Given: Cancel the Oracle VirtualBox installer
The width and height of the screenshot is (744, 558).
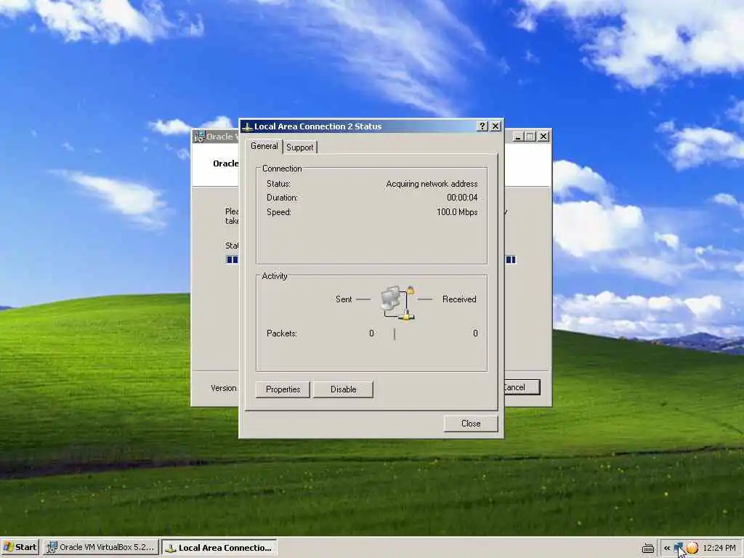Looking at the screenshot, I should [x=522, y=387].
